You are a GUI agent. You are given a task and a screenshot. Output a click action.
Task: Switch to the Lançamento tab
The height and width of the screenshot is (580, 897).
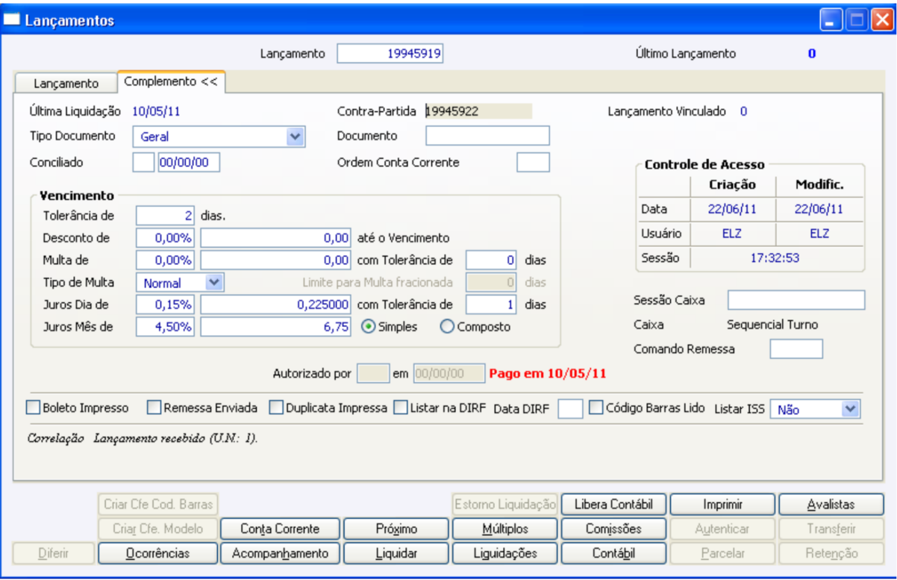[66, 83]
